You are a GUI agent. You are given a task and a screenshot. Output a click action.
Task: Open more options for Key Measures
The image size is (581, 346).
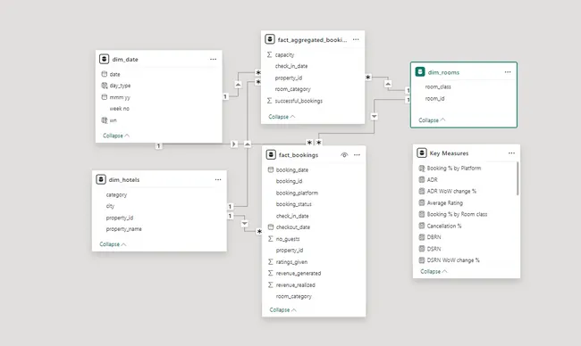coord(511,153)
